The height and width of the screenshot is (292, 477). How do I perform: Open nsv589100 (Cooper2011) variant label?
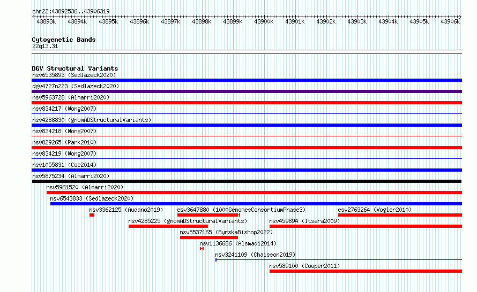[304, 266]
